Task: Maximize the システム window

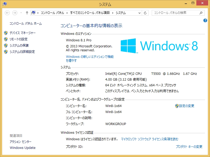Action: click(193, 3)
